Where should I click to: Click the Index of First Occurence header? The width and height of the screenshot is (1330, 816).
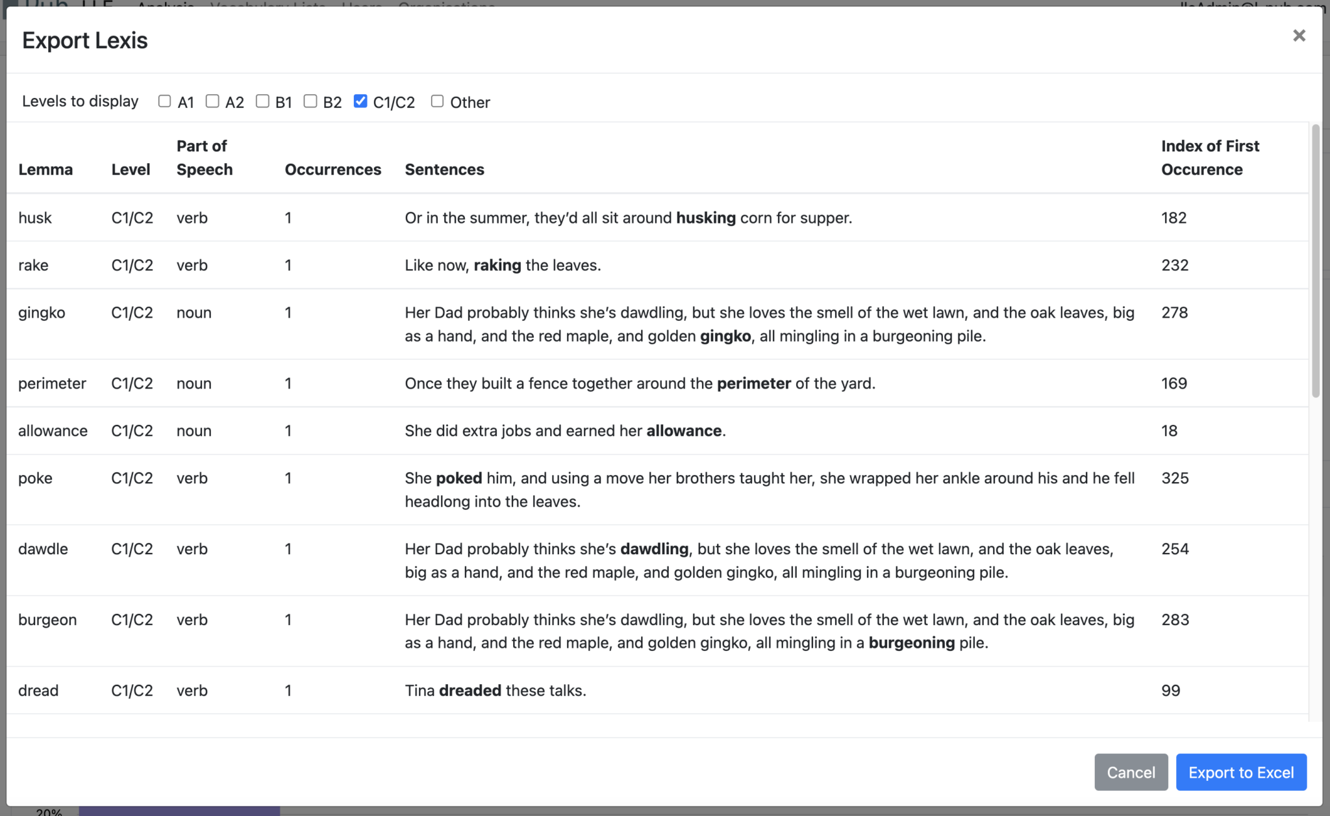[x=1209, y=158]
